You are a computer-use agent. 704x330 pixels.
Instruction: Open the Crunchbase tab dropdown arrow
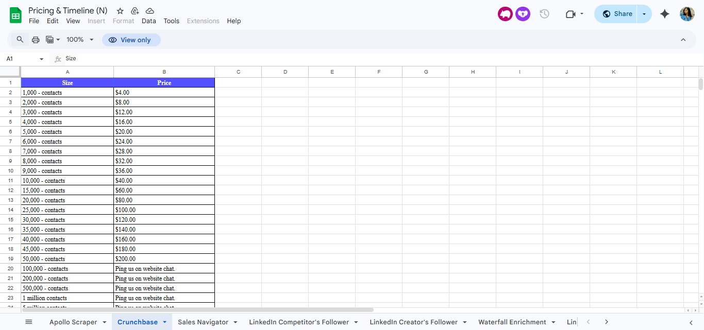point(165,322)
